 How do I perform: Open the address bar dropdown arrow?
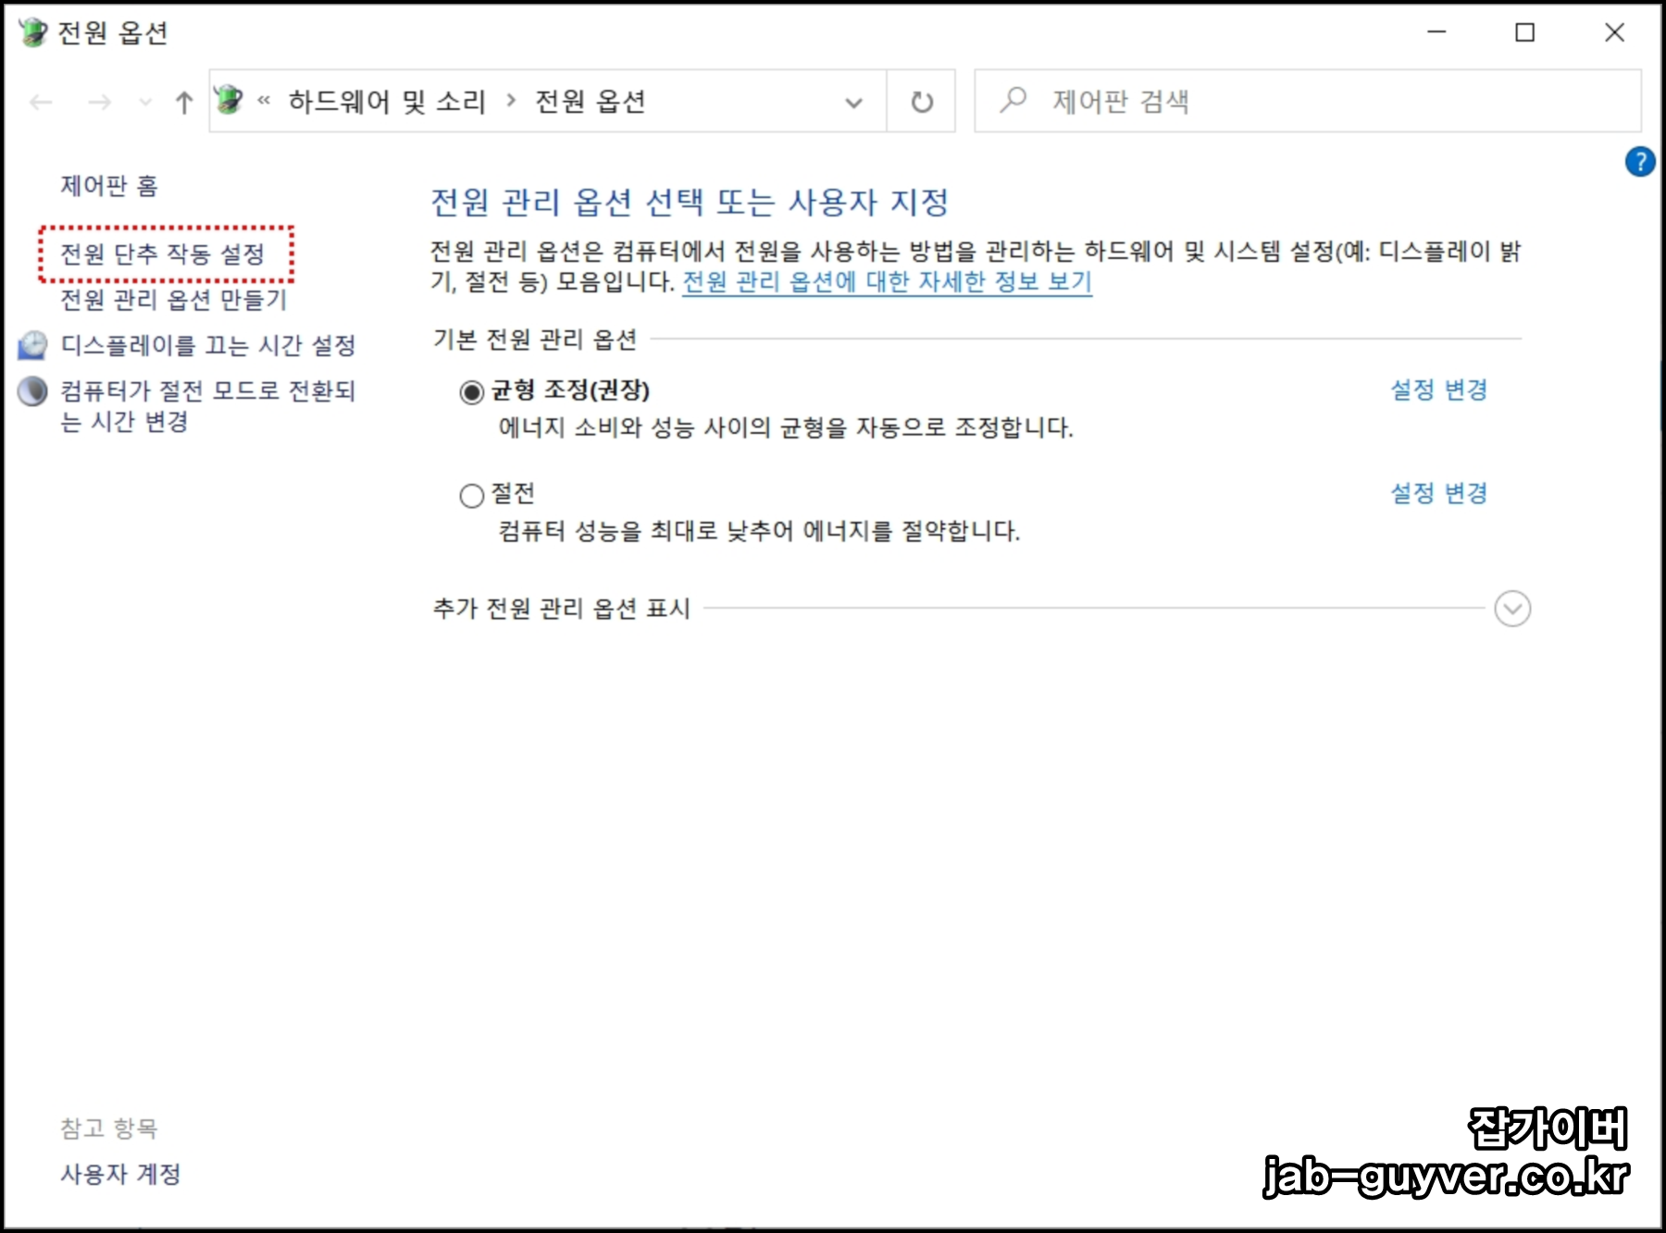point(853,102)
